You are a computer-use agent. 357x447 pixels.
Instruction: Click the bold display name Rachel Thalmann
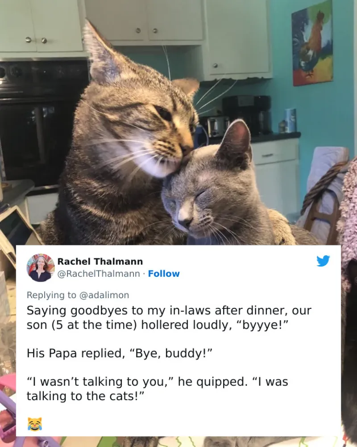tap(100, 261)
